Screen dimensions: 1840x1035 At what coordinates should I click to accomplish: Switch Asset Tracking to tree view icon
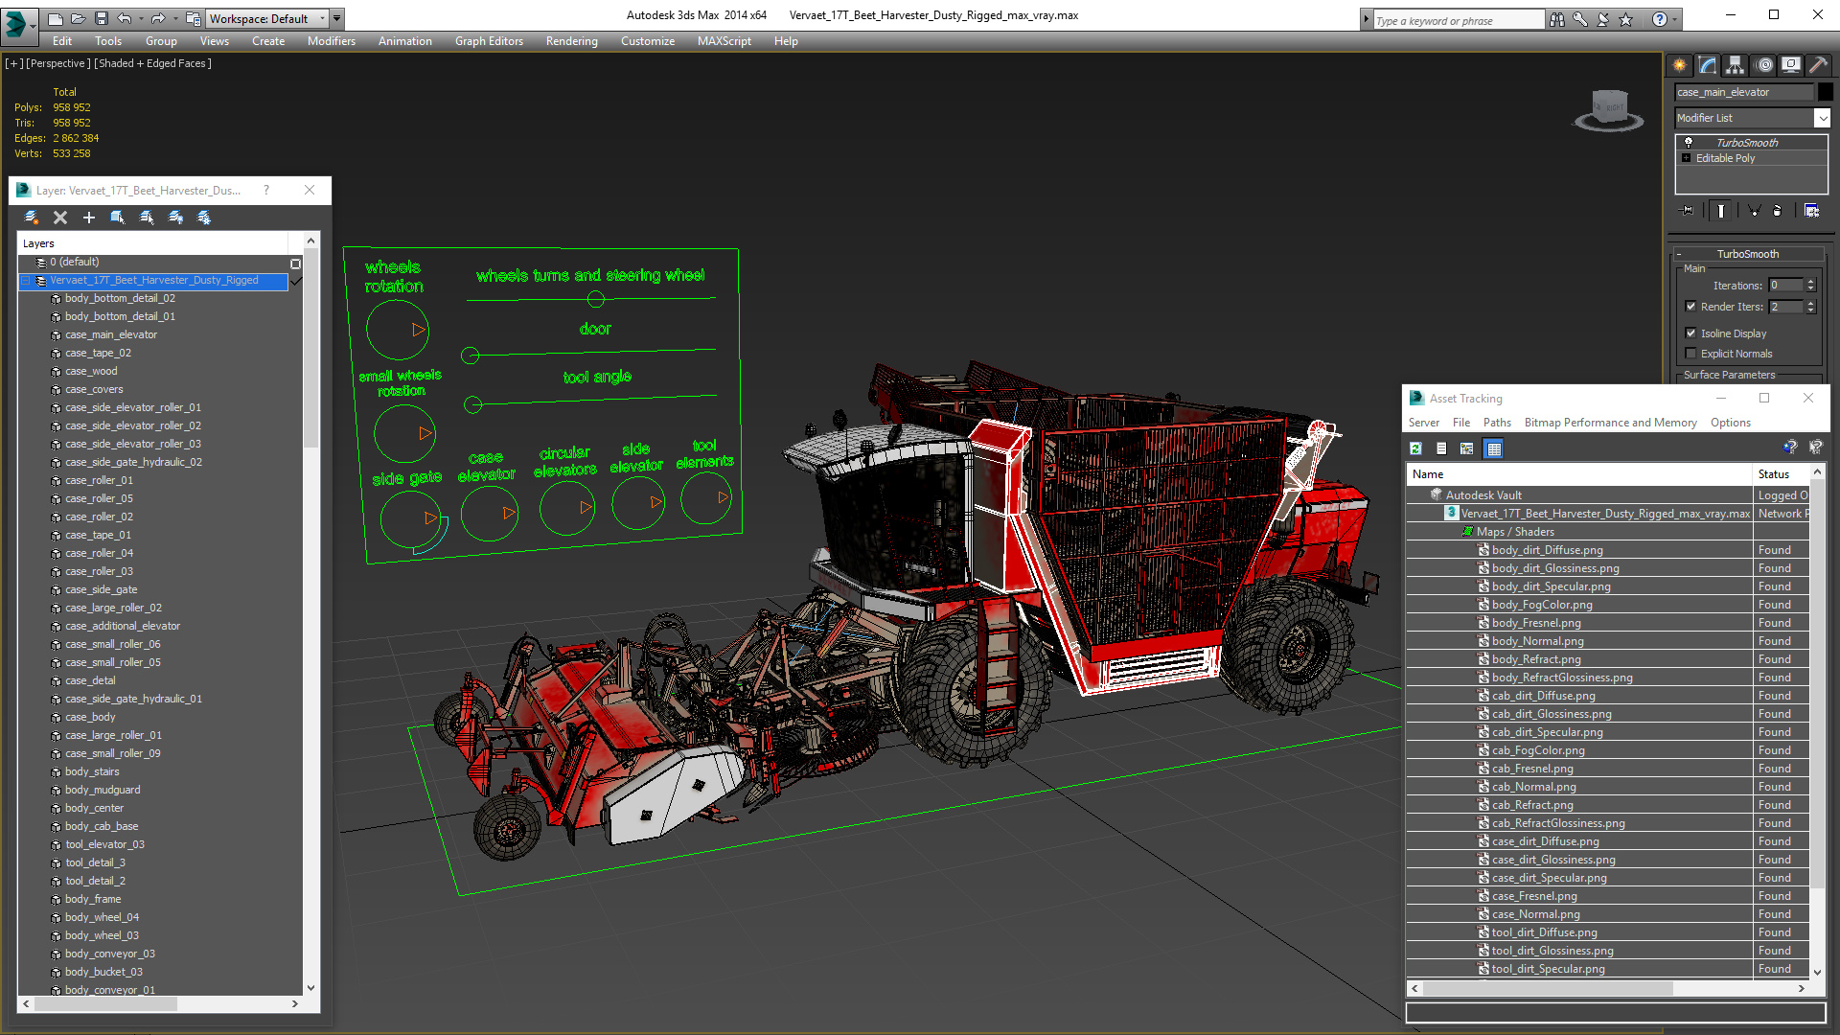click(1466, 448)
